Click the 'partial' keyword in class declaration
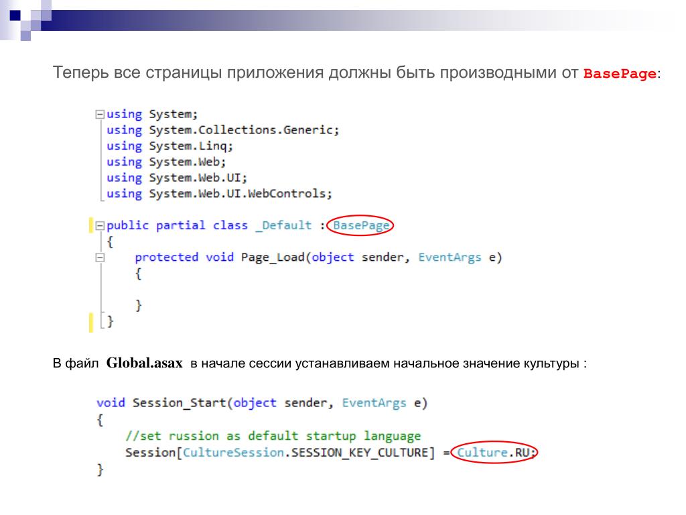 [180, 225]
